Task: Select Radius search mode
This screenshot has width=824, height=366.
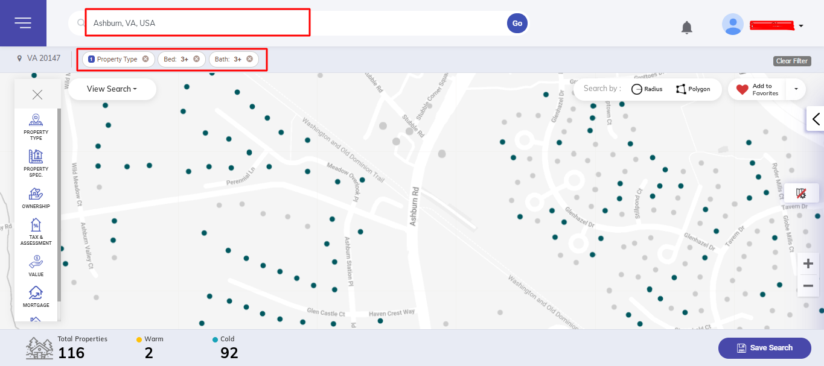Action: coord(647,89)
